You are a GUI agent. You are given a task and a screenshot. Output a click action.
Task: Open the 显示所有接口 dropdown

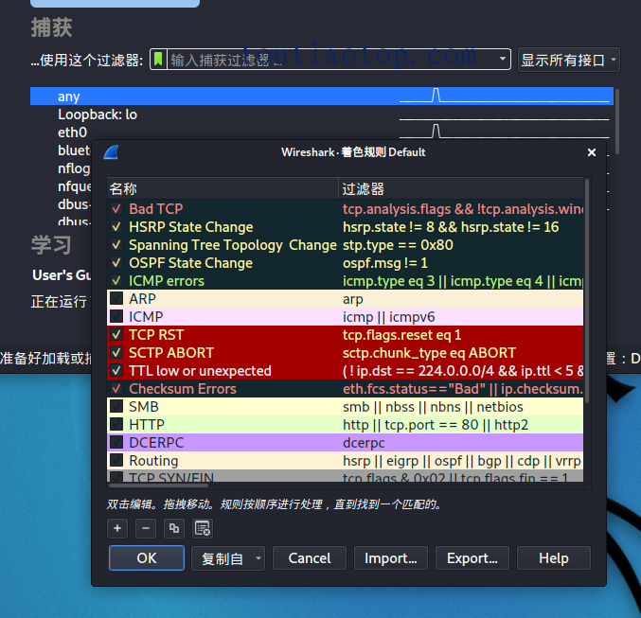(x=569, y=60)
